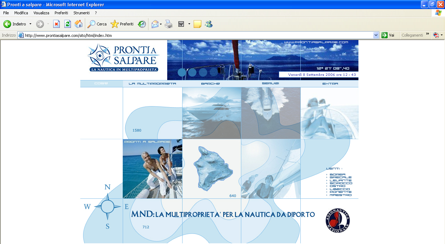Screen dimensions: 445x244
Task: Open the mail envelope toolbar button
Action: tap(155, 24)
